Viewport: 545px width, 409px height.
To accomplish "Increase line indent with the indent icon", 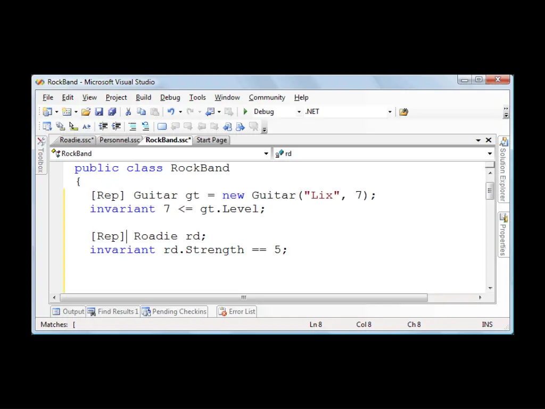I will 116,127.
